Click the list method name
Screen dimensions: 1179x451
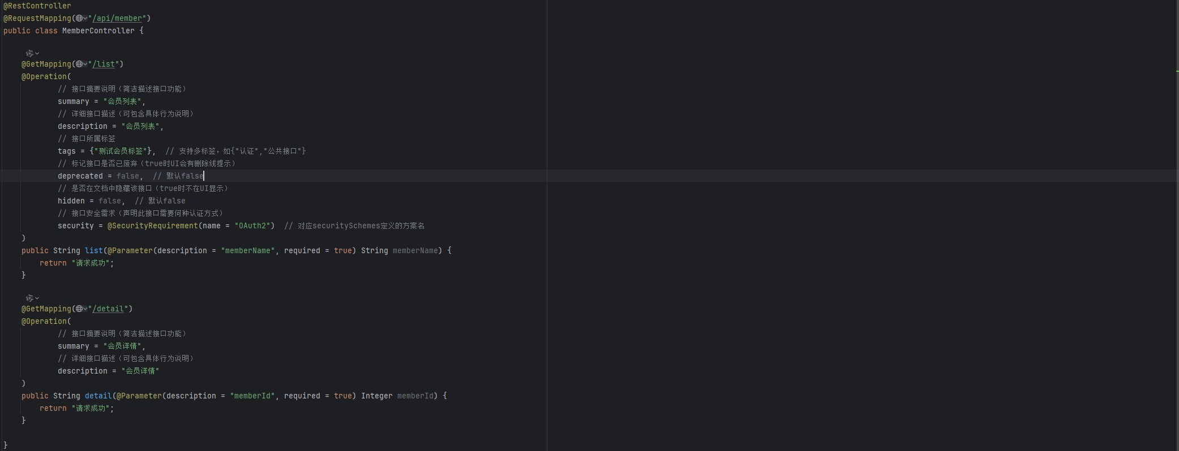point(94,250)
